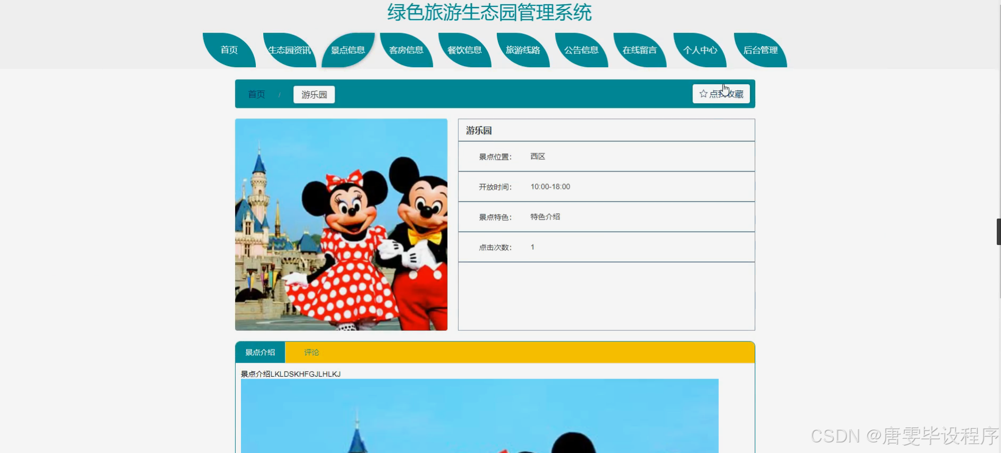Image resolution: width=1001 pixels, height=453 pixels.
Task: Open the 旅游线路 navigation item
Action: pyautogui.click(x=523, y=50)
